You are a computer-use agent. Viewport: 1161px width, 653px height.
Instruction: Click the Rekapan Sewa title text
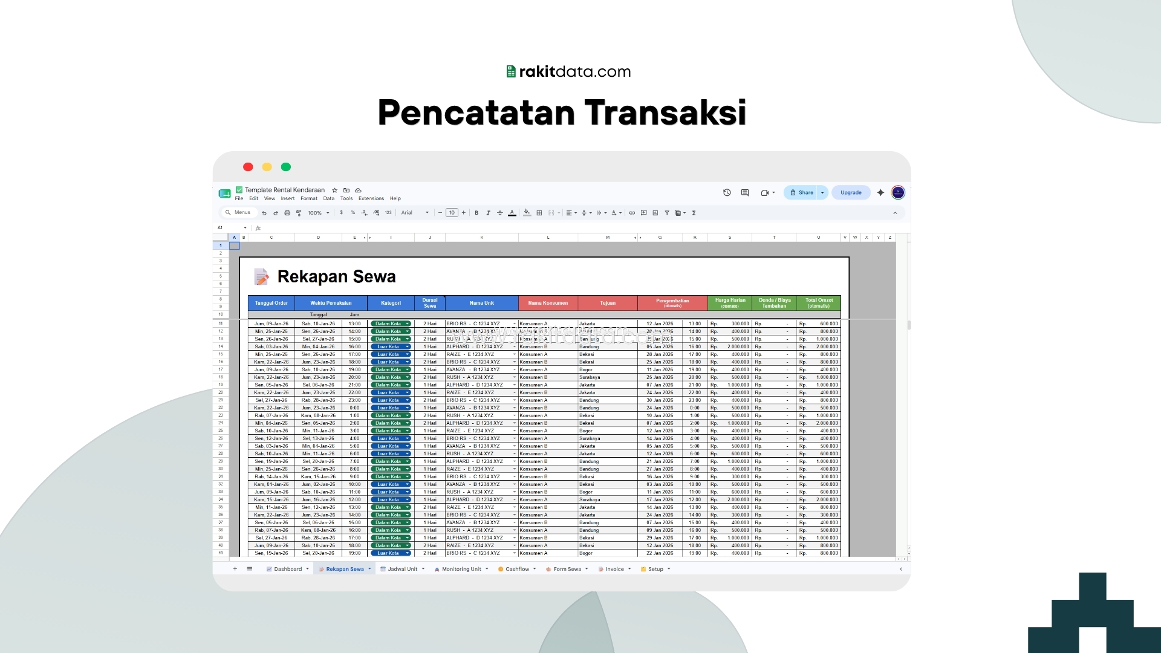tap(336, 277)
